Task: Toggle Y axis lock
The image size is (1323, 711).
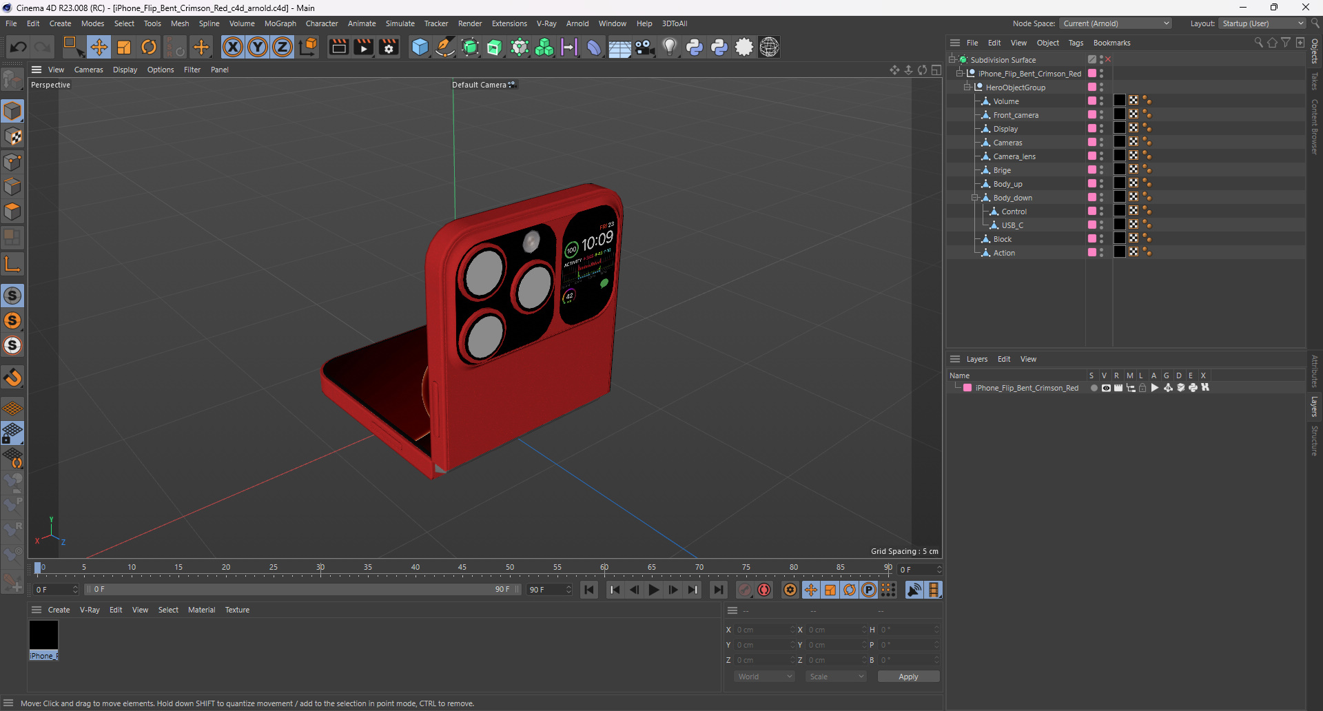Action: tap(258, 47)
